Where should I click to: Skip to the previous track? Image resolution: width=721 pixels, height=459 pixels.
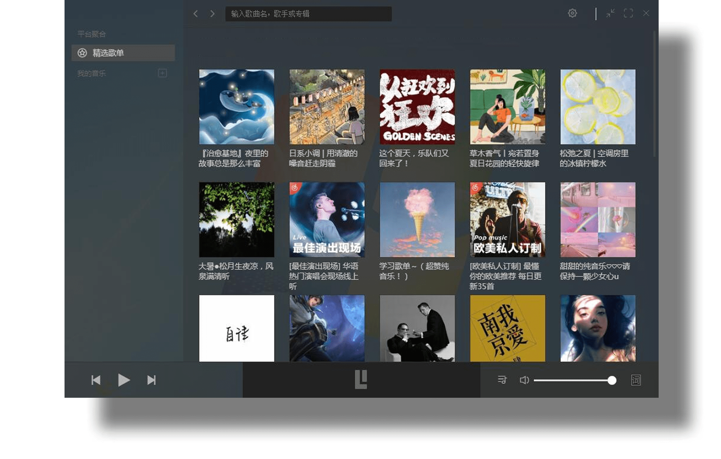click(x=96, y=380)
